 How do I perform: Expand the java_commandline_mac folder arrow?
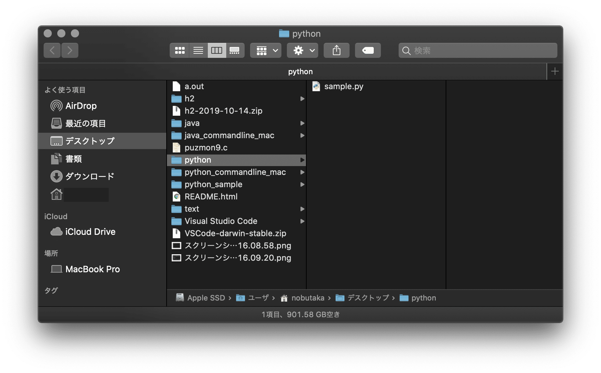[302, 135]
